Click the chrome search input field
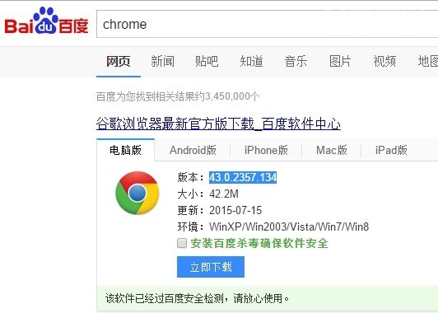The width and height of the screenshot is (438, 313). click(x=268, y=24)
